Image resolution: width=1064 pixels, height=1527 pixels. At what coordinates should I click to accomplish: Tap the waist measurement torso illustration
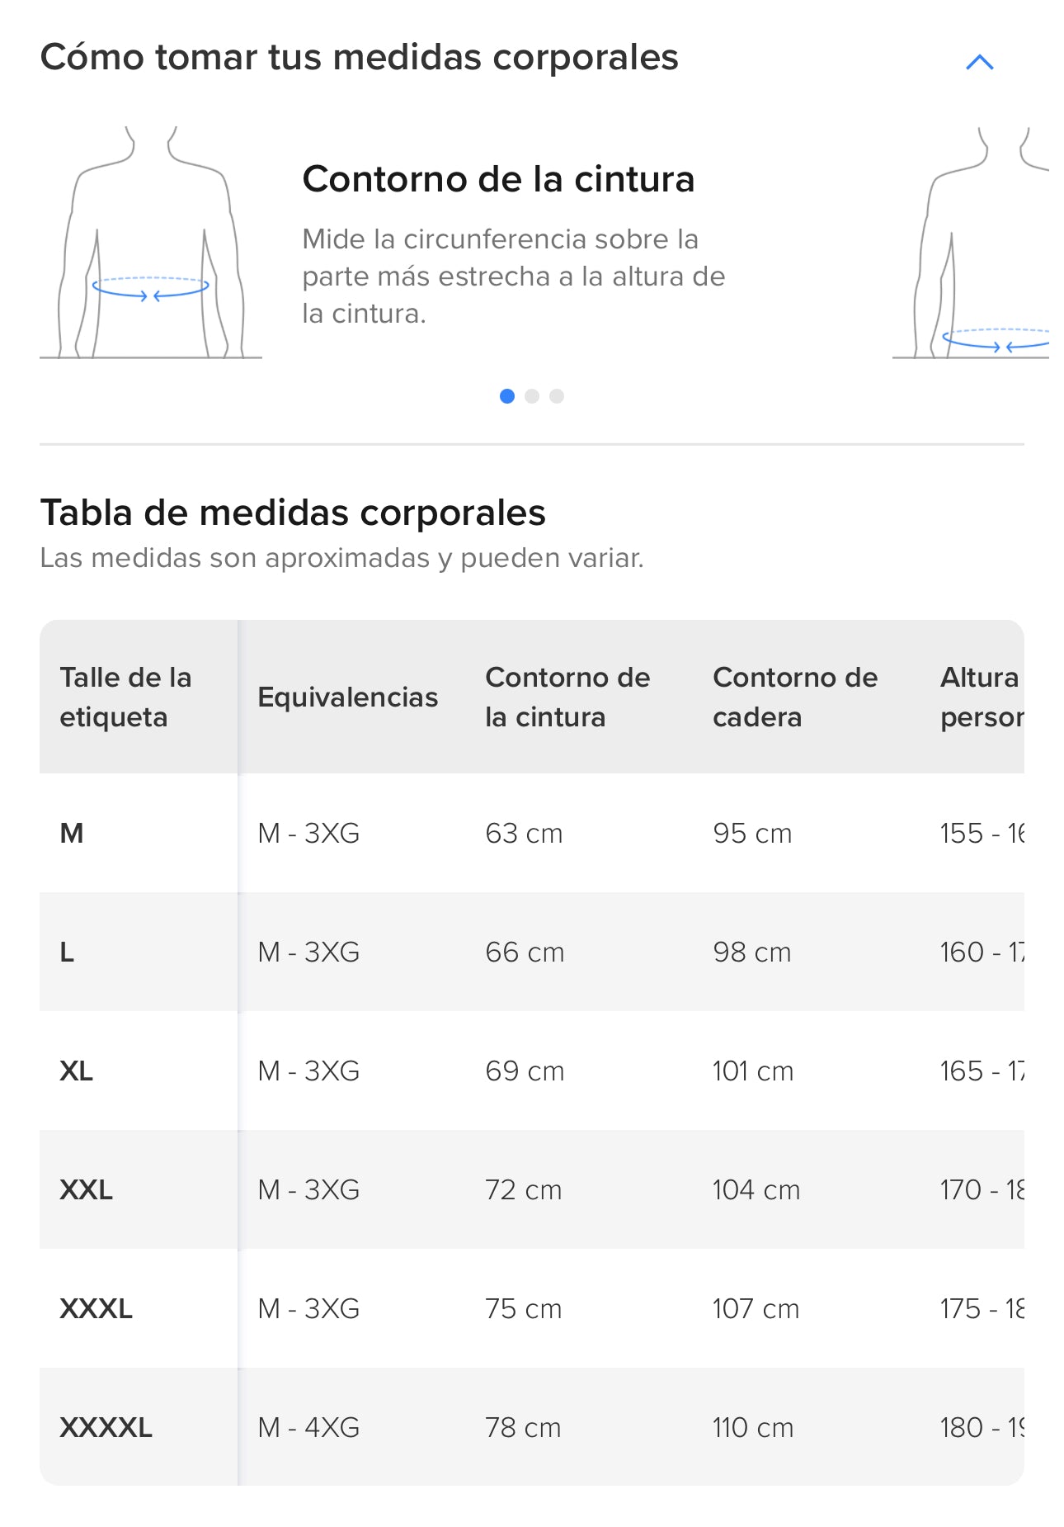[x=151, y=243]
